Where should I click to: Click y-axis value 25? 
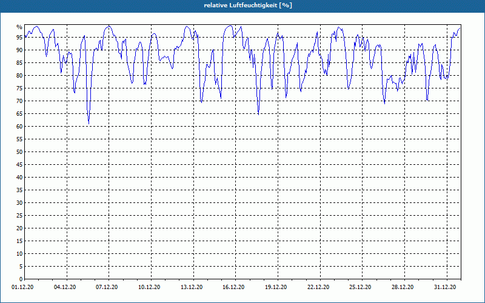[x=19, y=216]
